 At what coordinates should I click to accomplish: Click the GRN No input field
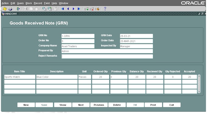pos(78,36)
